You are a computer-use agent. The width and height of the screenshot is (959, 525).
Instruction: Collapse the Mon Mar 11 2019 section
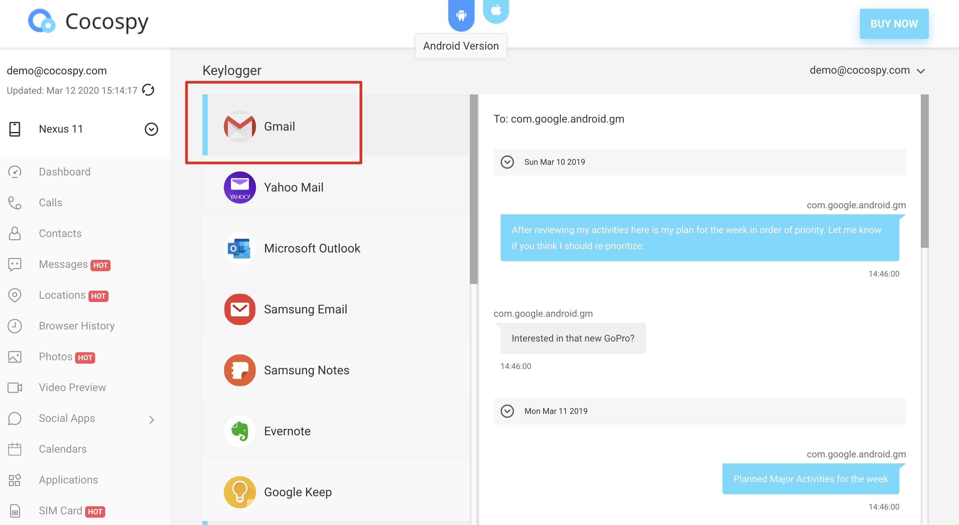click(x=507, y=411)
